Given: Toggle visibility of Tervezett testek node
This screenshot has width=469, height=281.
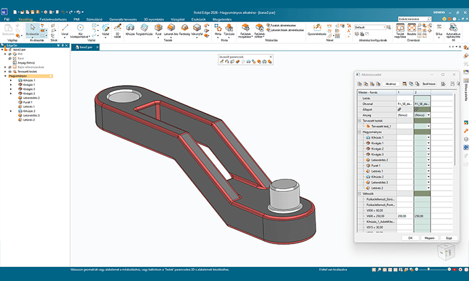Looking at the screenshot, I should (11, 72).
